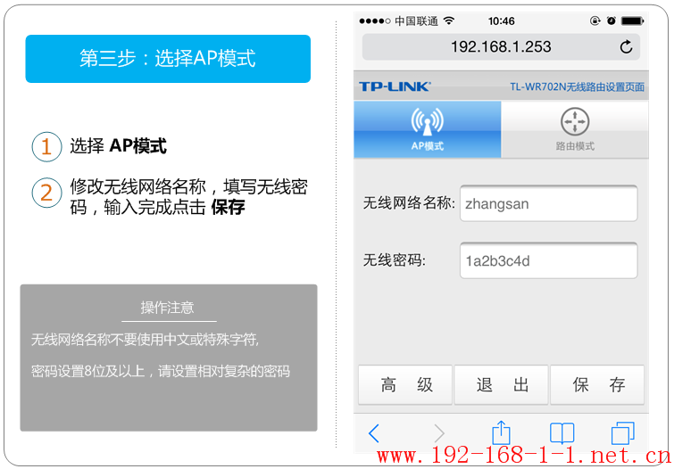Click the 操作注意 heading
The height and width of the screenshot is (469, 674).
pyautogui.click(x=167, y=308)
